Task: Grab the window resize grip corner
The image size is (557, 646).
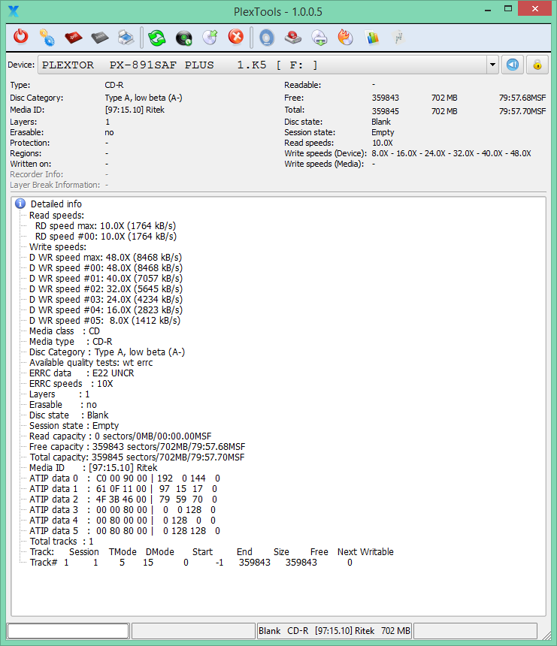Action: (x=546, y=635)
